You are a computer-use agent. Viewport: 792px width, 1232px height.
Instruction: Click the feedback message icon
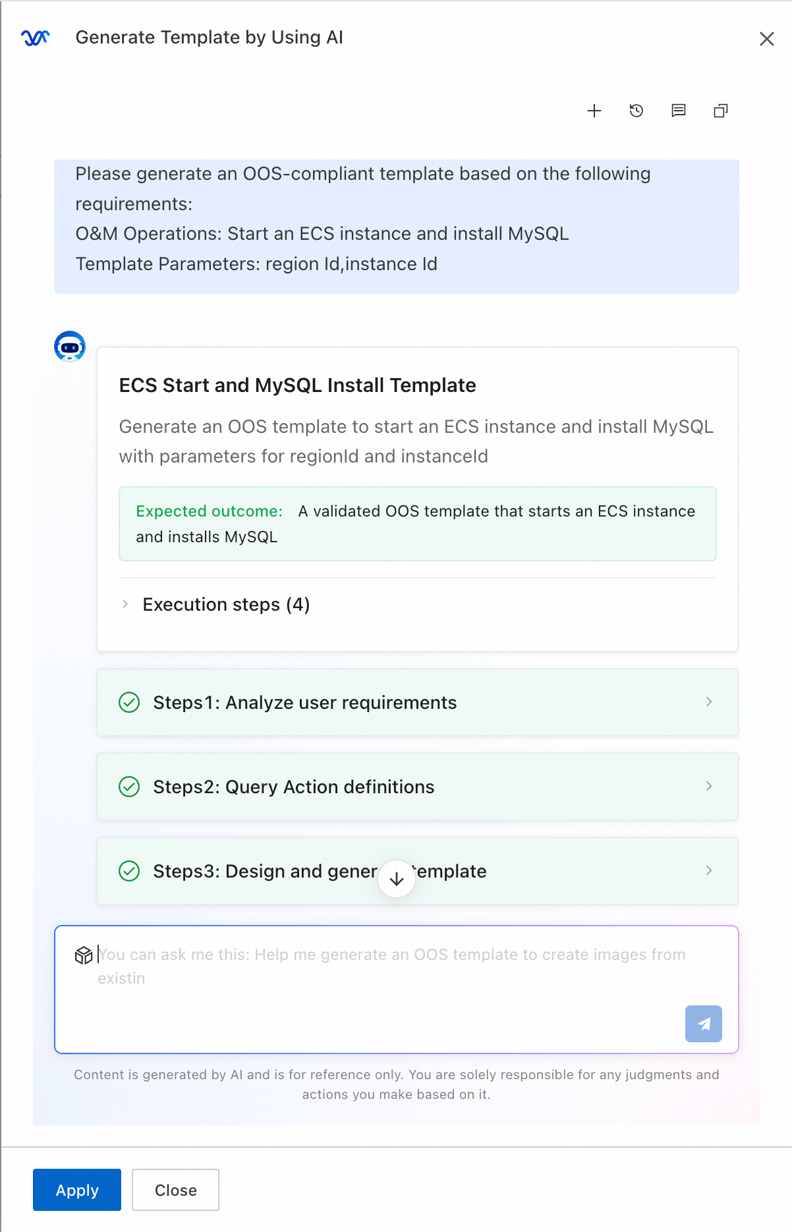point(679,111)
